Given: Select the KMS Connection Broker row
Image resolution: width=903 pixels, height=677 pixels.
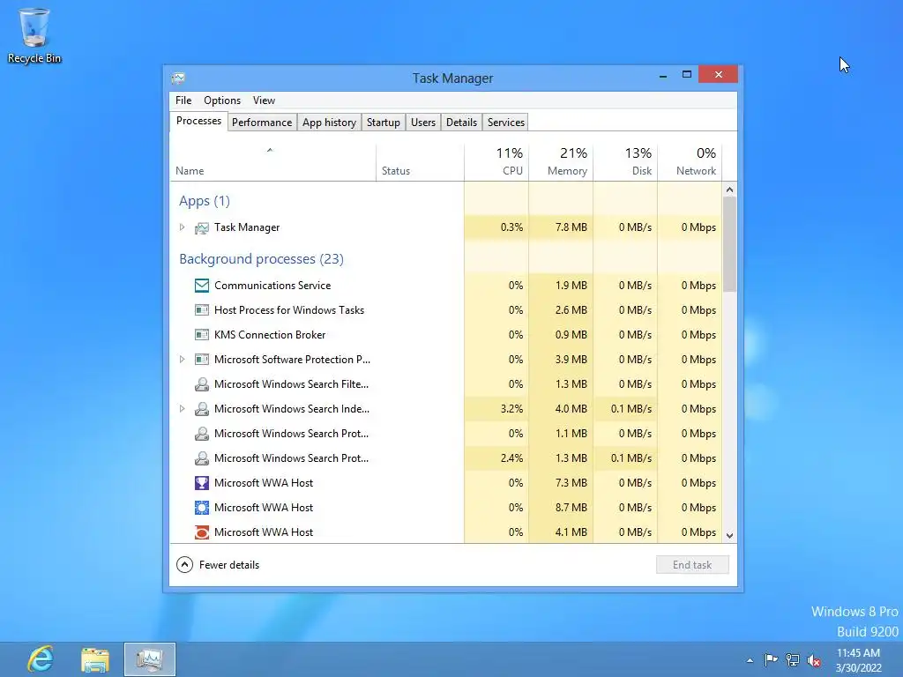Looking at the screenshot, I should click(445, 335).
